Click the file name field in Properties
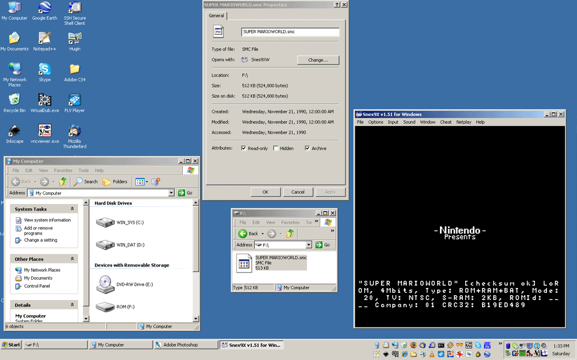The width and height of the screenshot is (577, 360). tap(290, 32)
